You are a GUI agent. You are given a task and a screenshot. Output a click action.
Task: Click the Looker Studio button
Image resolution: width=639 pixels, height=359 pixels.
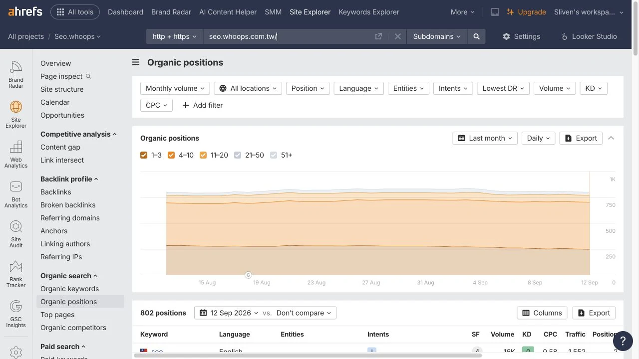[x=589, y=36]
